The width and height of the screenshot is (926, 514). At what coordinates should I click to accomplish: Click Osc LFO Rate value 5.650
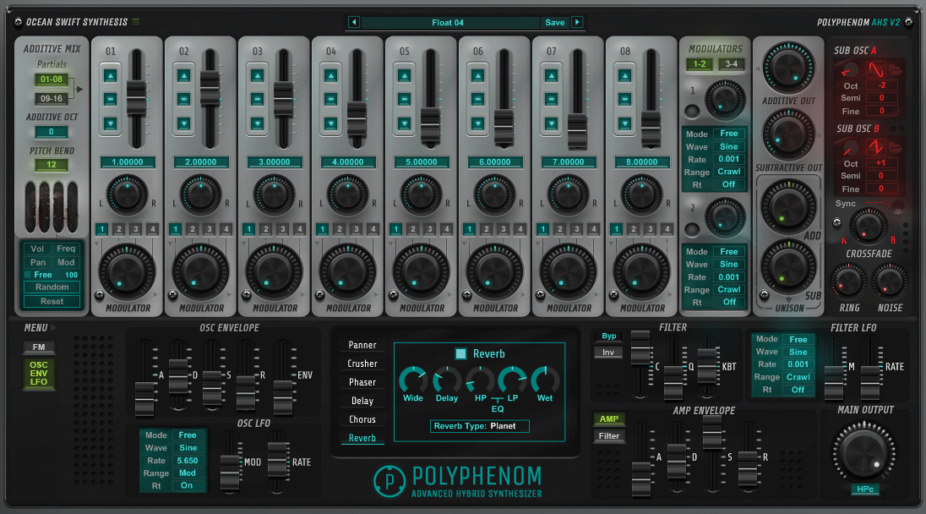click(188, 460)
